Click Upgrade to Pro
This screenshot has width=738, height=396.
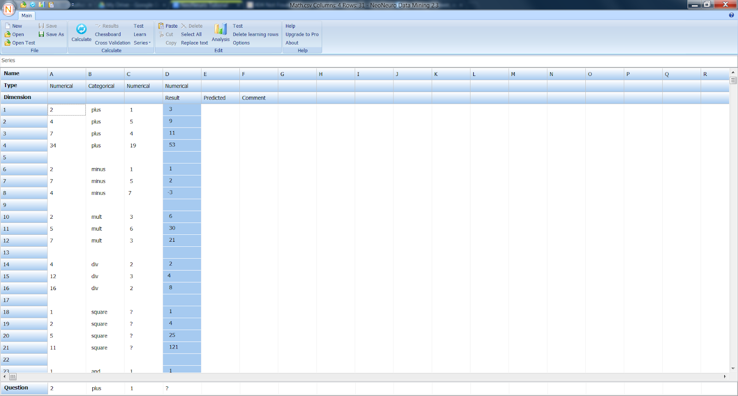pyautogui.click(x=302, y=35)
